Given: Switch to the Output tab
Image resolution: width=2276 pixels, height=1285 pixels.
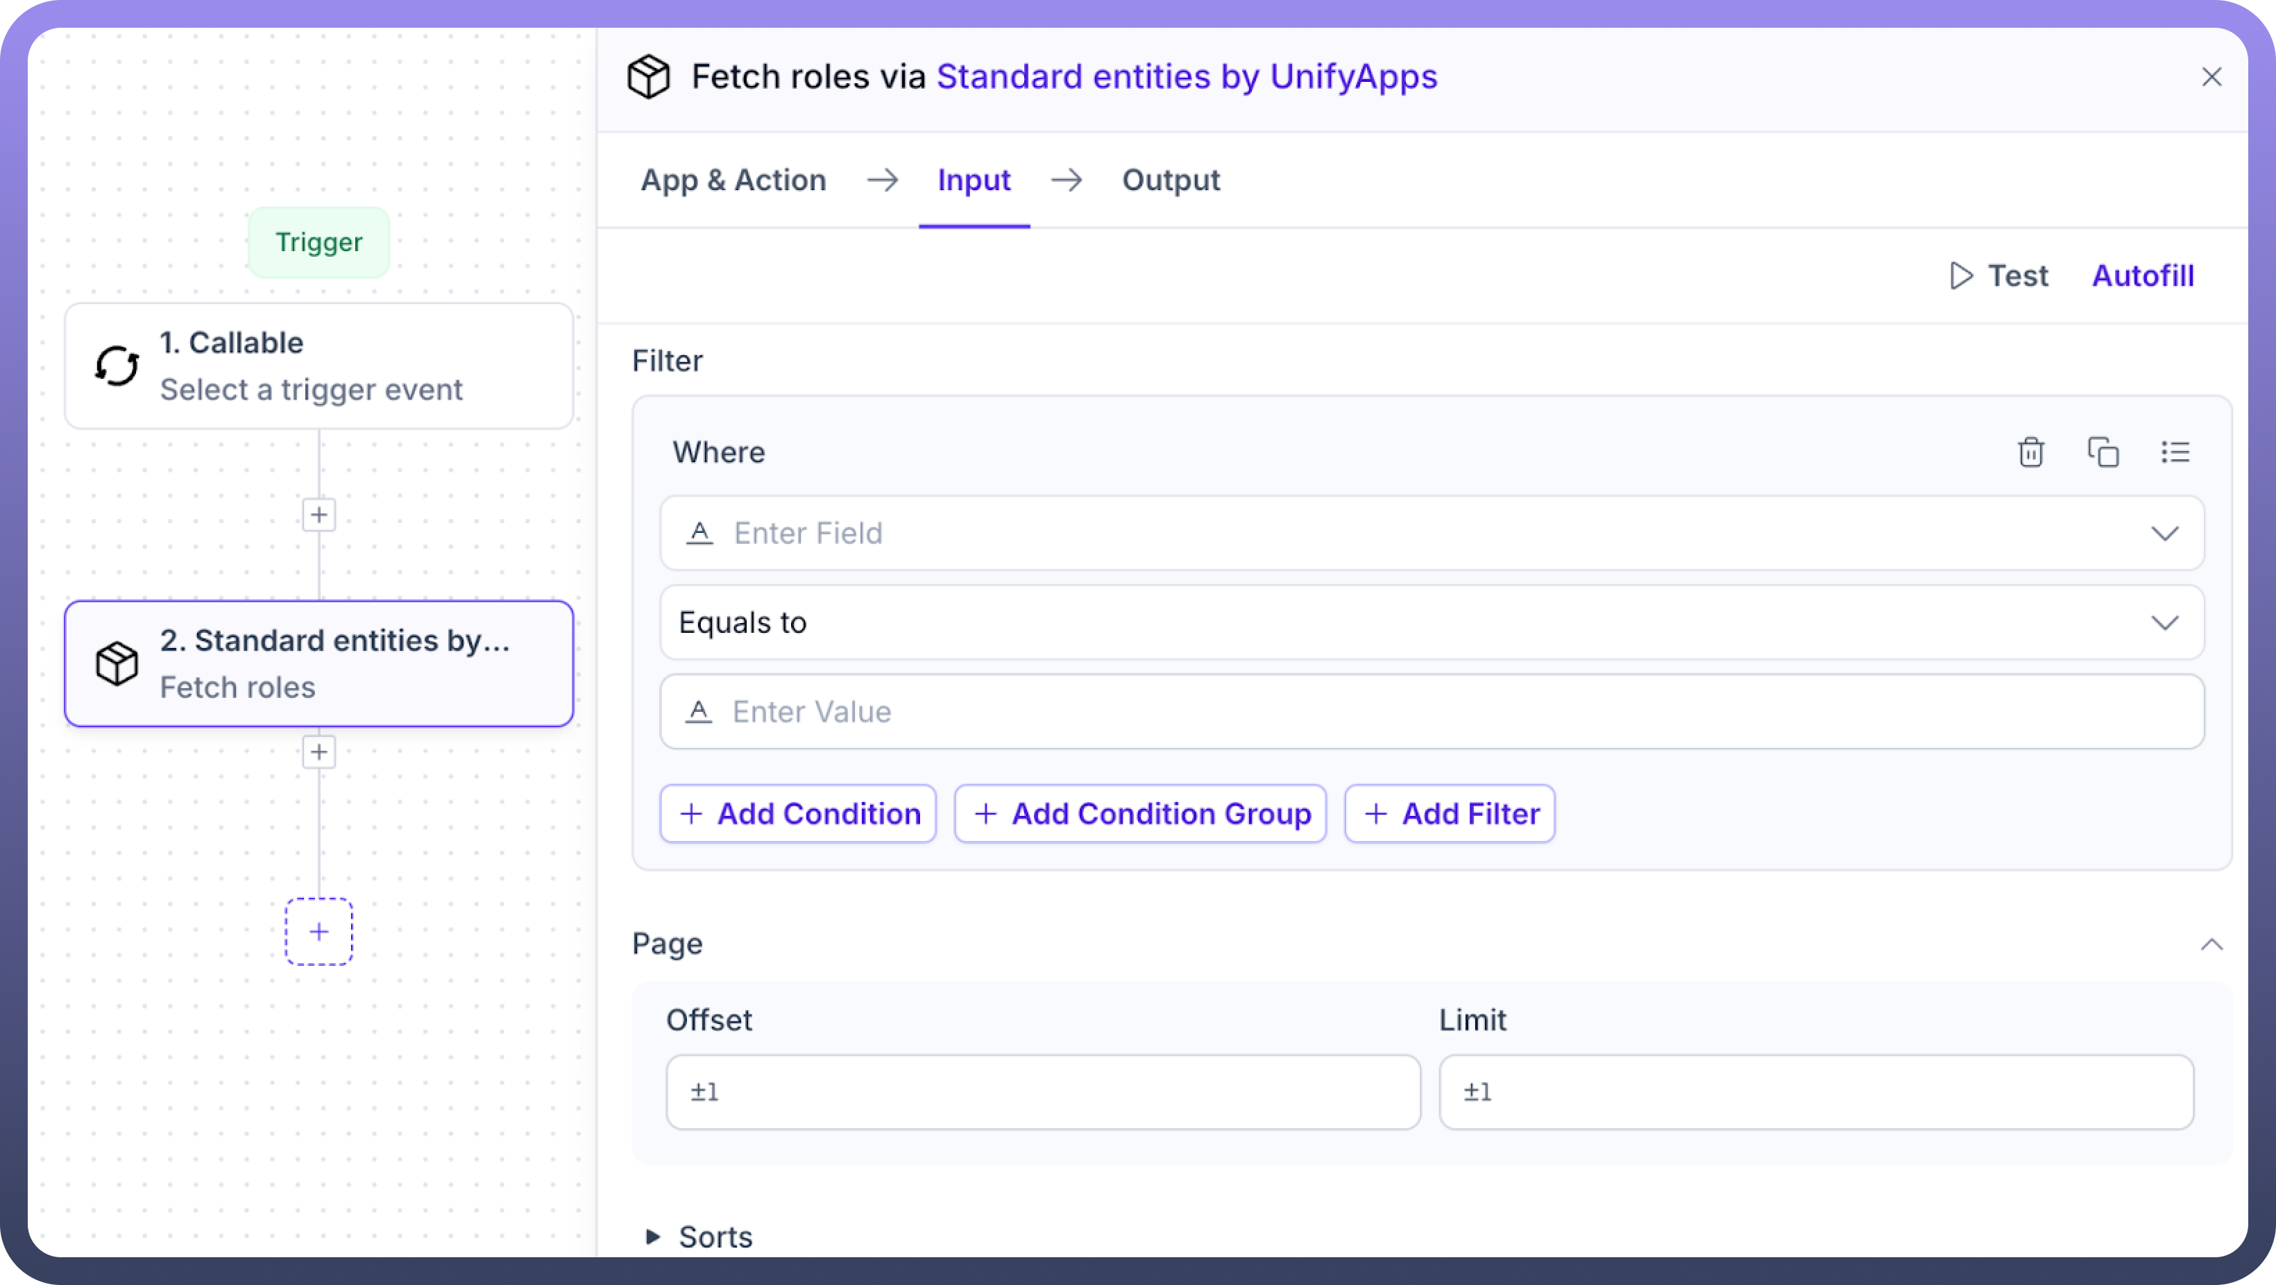Looking at the screenshot, I should click(1171, 180).
